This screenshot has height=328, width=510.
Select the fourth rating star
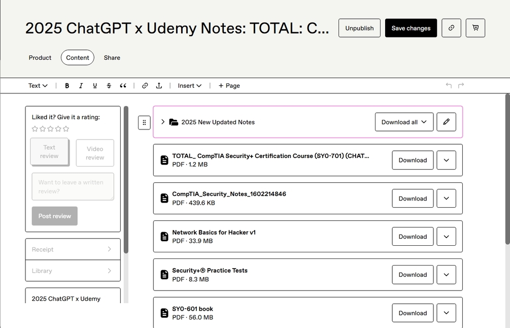click(58, 129)
